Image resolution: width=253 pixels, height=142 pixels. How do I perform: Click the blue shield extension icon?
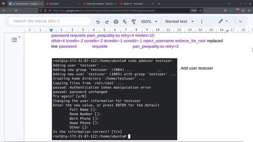[231, 11]
